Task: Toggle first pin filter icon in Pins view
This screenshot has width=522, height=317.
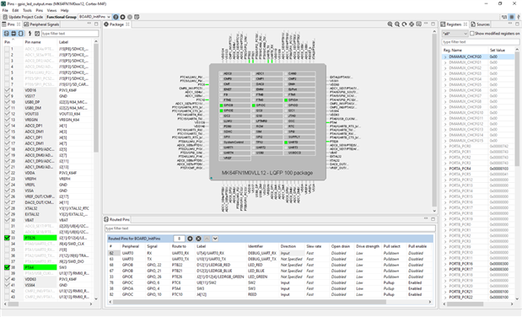Action: pyautogui.click(x=7, y=33)
